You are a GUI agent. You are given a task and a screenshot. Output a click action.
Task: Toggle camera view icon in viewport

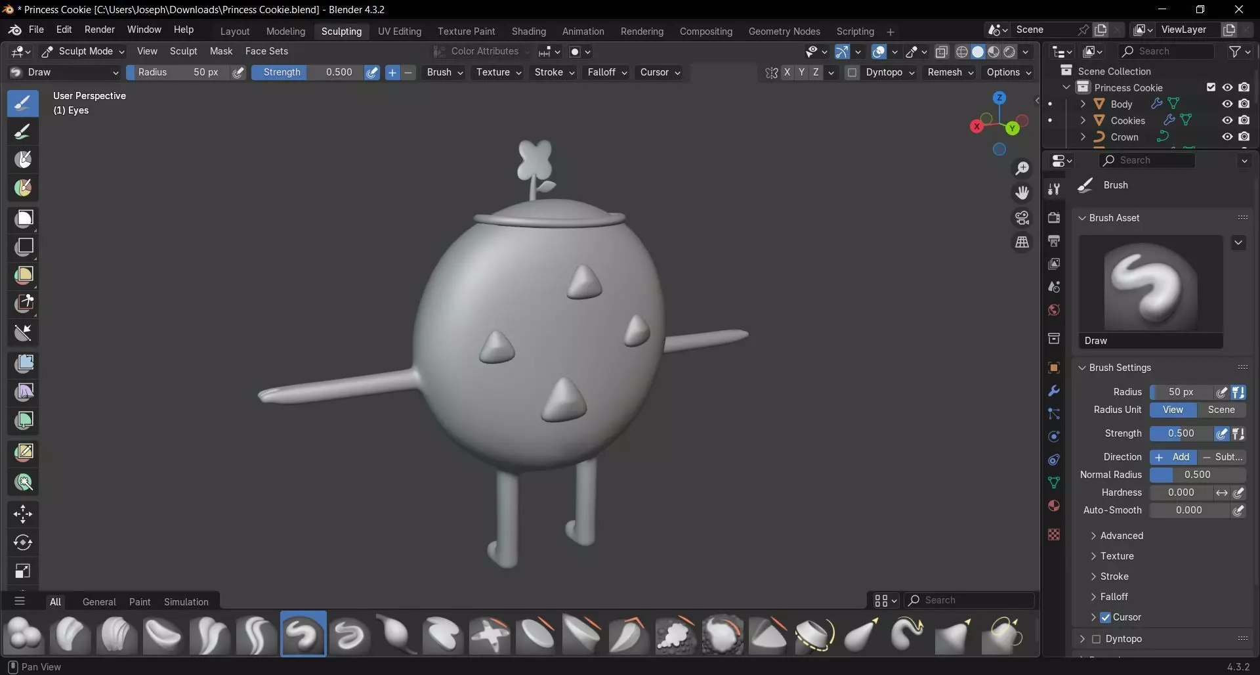click(1022, 218)
